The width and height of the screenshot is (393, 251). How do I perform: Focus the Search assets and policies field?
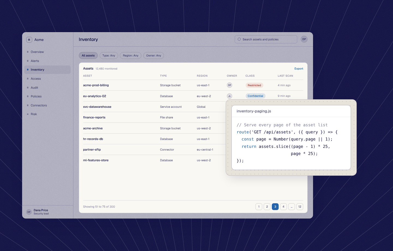point(266,39)
